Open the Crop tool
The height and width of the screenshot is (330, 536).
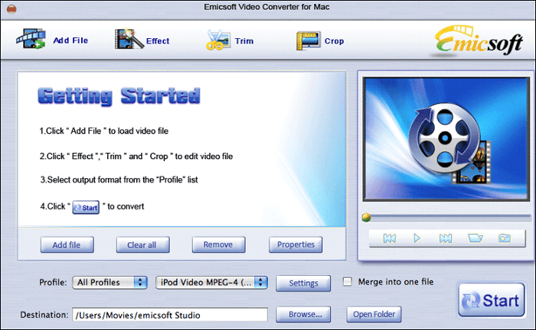[x=309, y=40]
